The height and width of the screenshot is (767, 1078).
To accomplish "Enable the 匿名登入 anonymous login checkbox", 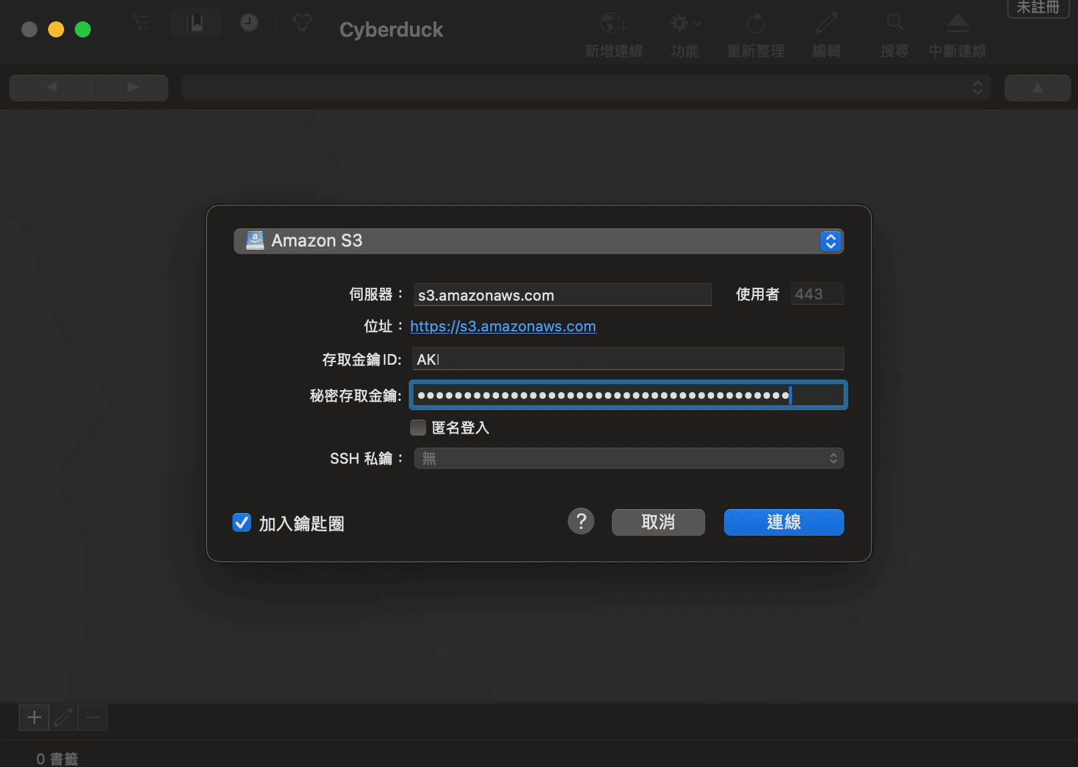I will pos(418,428).
